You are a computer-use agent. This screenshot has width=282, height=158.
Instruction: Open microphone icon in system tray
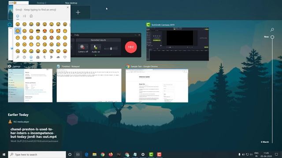239,154
